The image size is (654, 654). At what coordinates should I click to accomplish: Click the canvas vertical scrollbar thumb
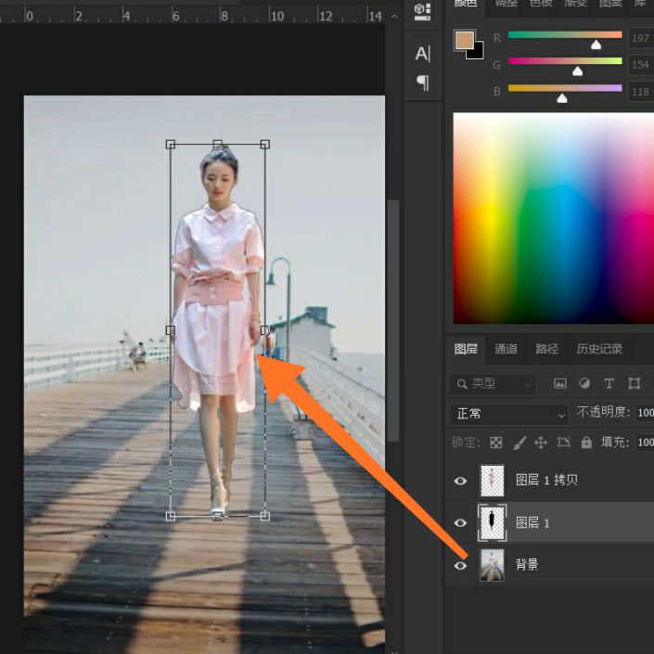pos(393,320)
